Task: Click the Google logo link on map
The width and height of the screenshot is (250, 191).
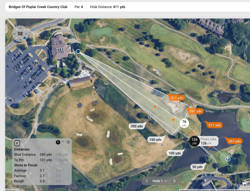Action: coord(13,189)
